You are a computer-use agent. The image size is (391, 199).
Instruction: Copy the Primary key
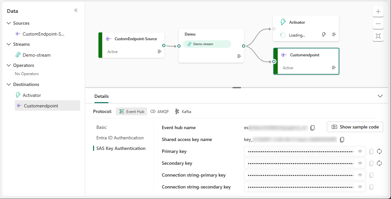(x=371, y=151)
